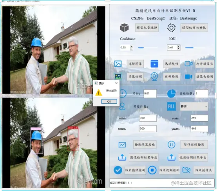Image resolution: width=217 pixels, height=191 pixels.
Task: Increase the Confidence spinbox value
Action: point(132,46)
